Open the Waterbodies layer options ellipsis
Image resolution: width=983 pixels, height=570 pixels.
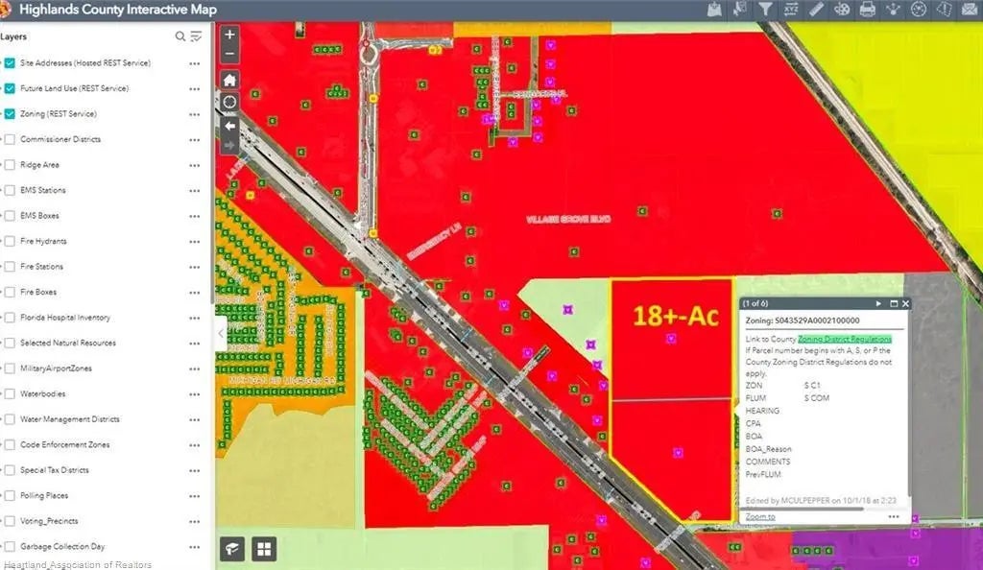(195, 394)
